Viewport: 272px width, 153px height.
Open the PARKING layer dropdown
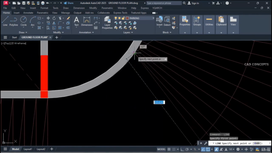[x=153, y=18]
